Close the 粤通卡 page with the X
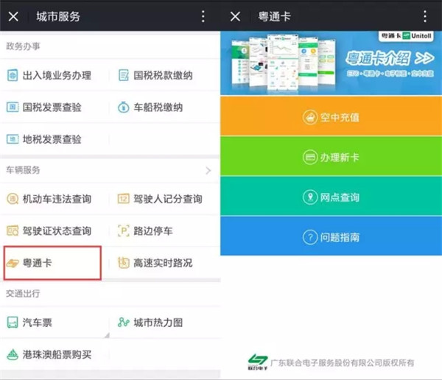442x380 pixels. (235, 17)
